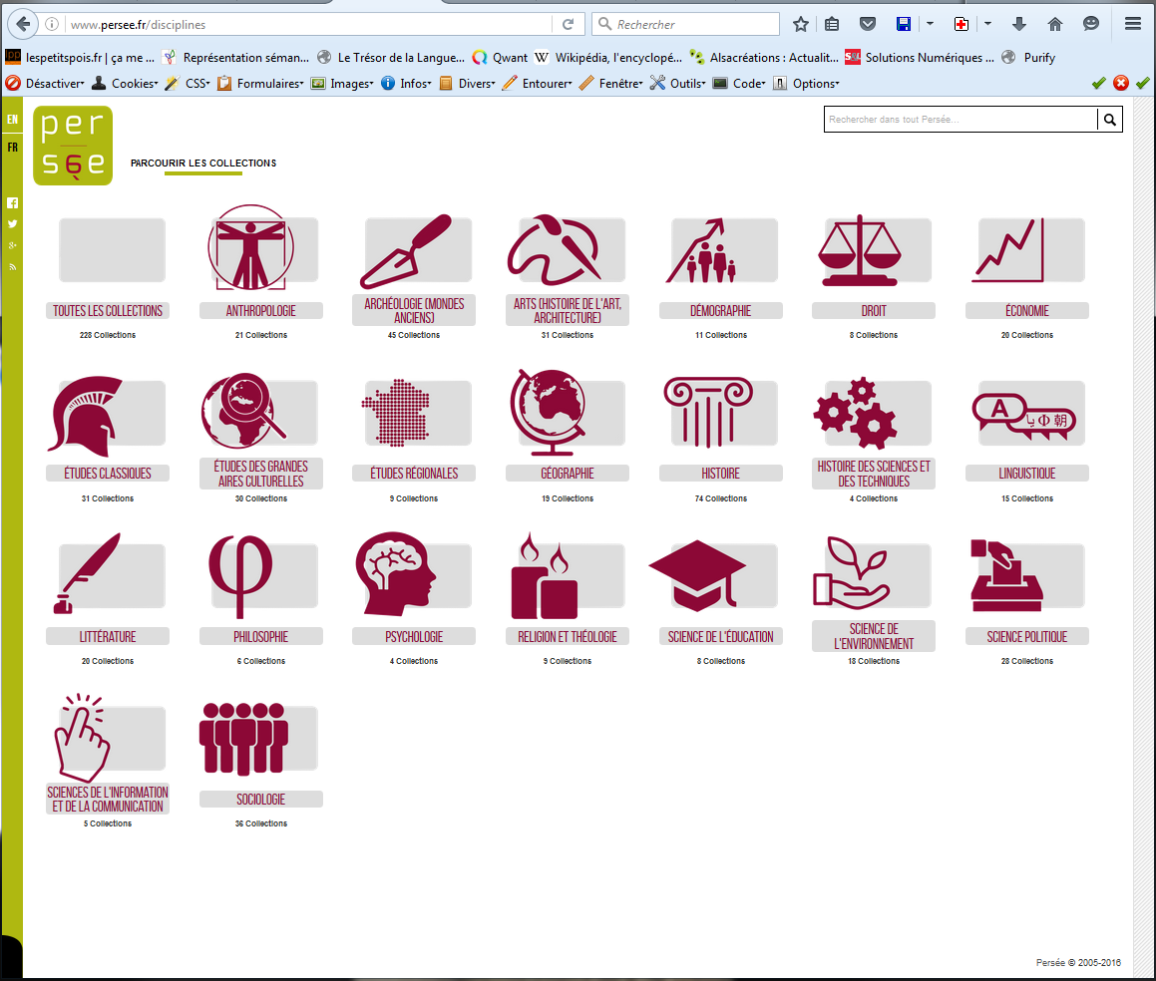Expand the Images developer menu

point(342,84)
